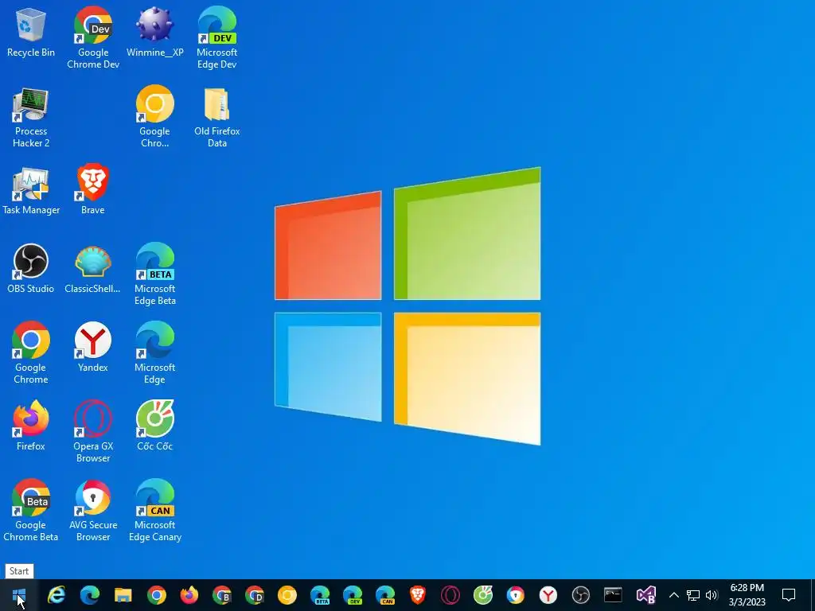This screenshot has width=815, height=611.
Task: Launch Opera GX from the taskbar
Action: click(x=450, y=595)
